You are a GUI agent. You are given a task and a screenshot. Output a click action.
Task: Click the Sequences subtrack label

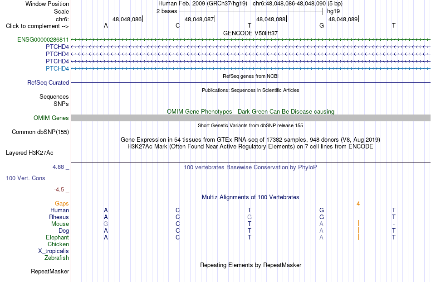tap(54, 96)
